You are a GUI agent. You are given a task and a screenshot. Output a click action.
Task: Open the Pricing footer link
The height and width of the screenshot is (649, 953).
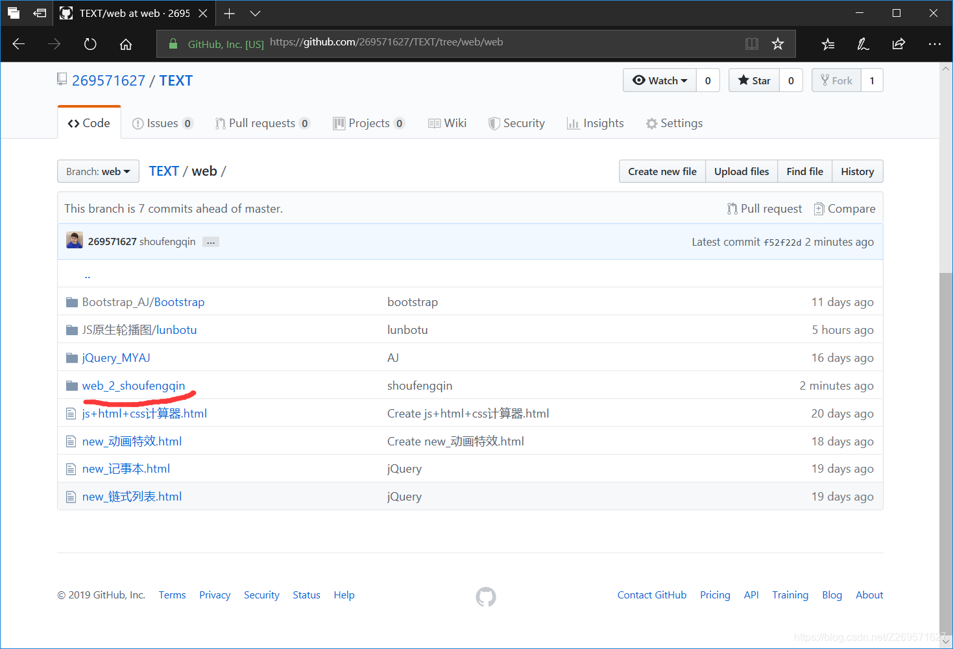tap(715, 595)
